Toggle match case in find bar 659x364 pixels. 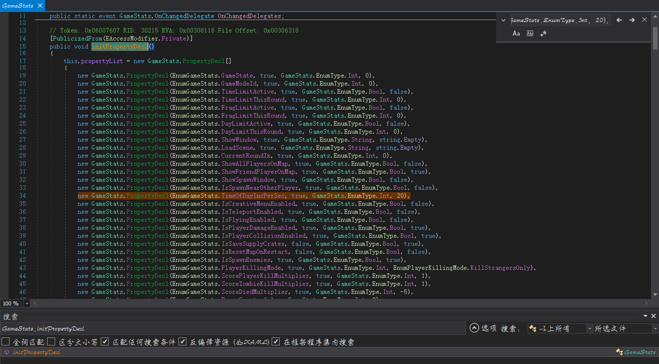[516, 34]
